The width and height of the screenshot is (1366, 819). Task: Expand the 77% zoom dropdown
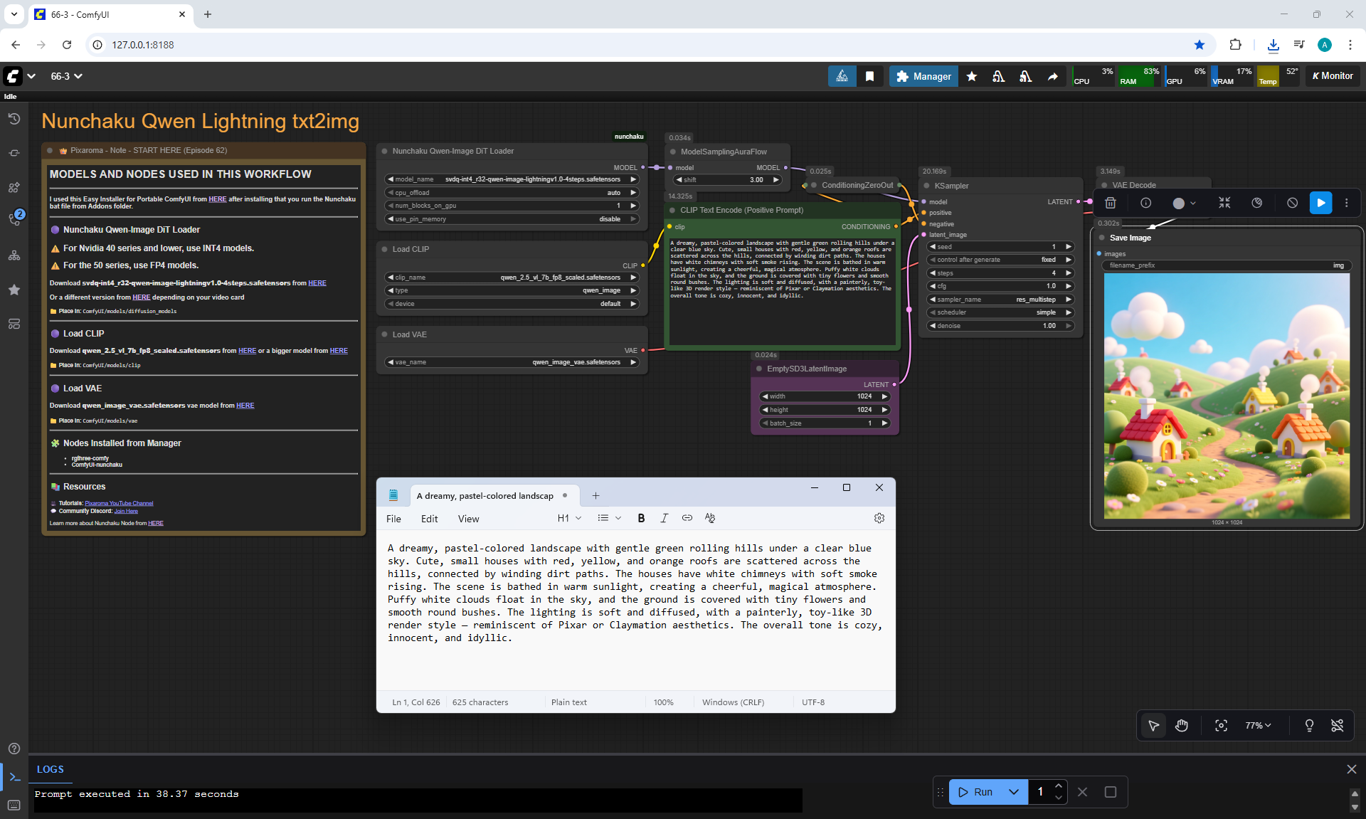(x=1258, y=725)
